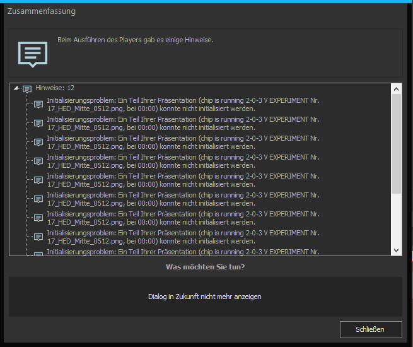Click the 'Was möchten Sie tun?' heading

205,267
